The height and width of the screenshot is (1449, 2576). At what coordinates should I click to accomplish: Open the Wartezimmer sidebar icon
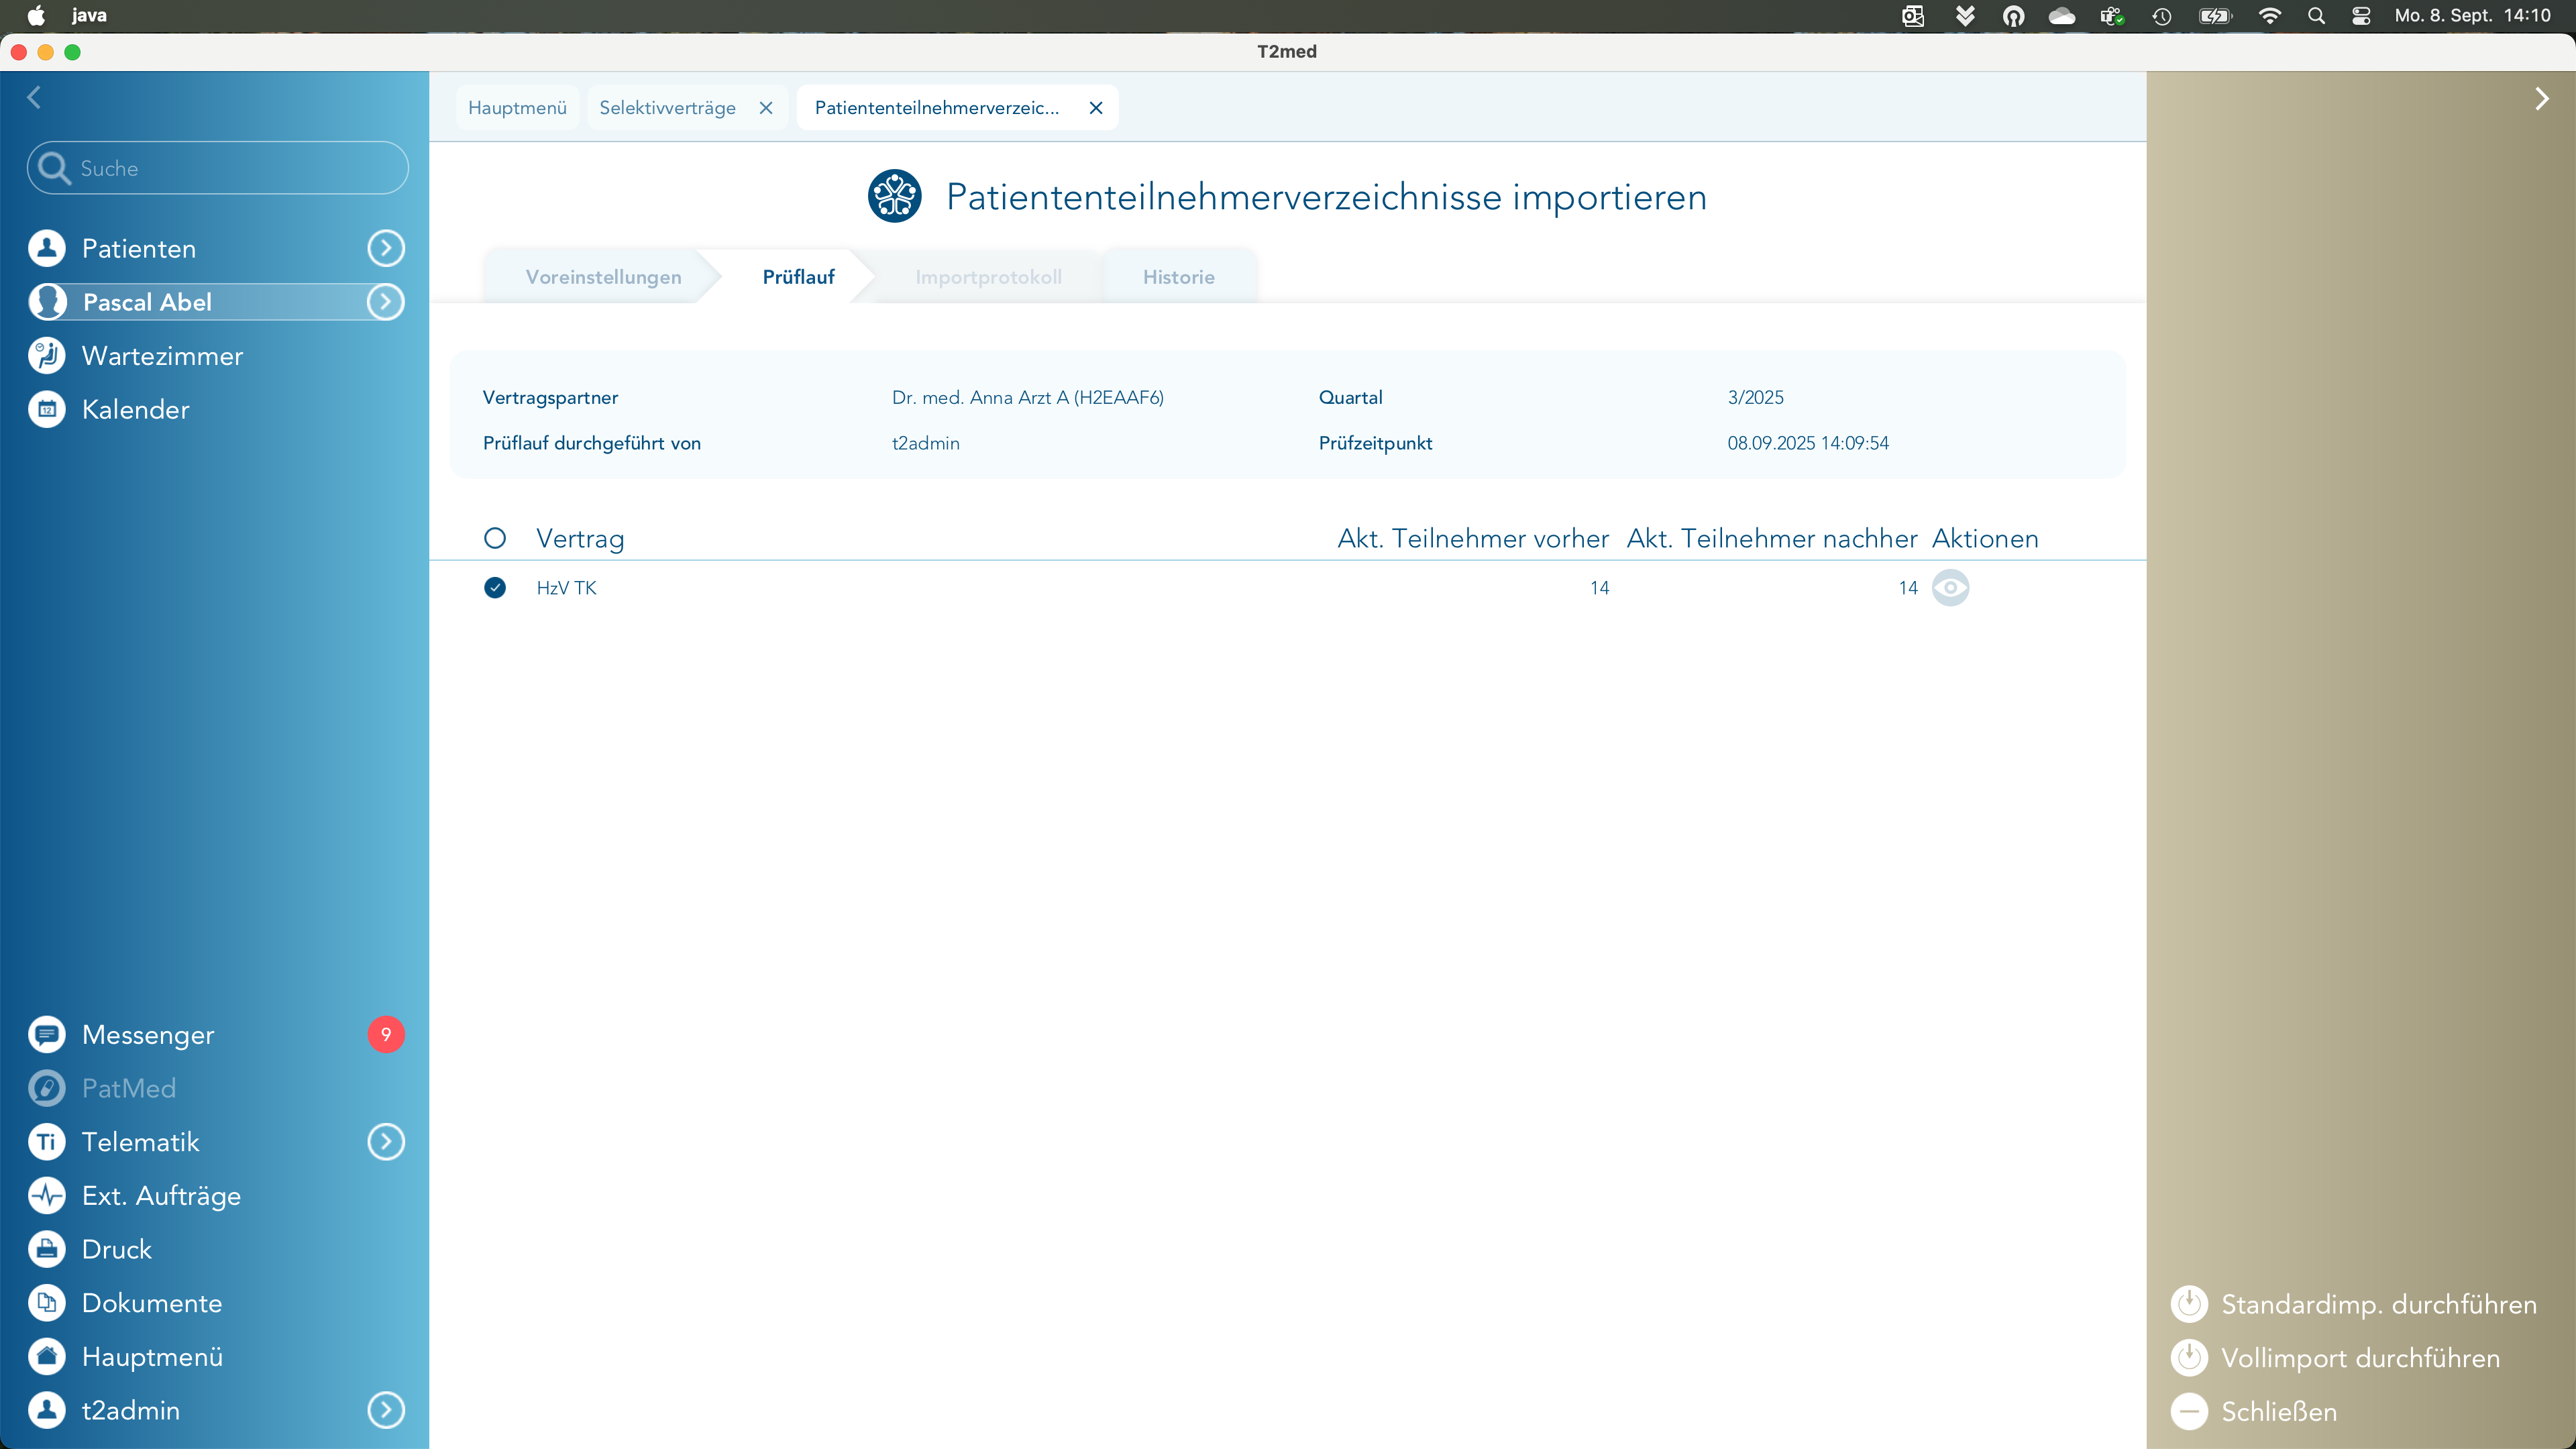point(47,356)
